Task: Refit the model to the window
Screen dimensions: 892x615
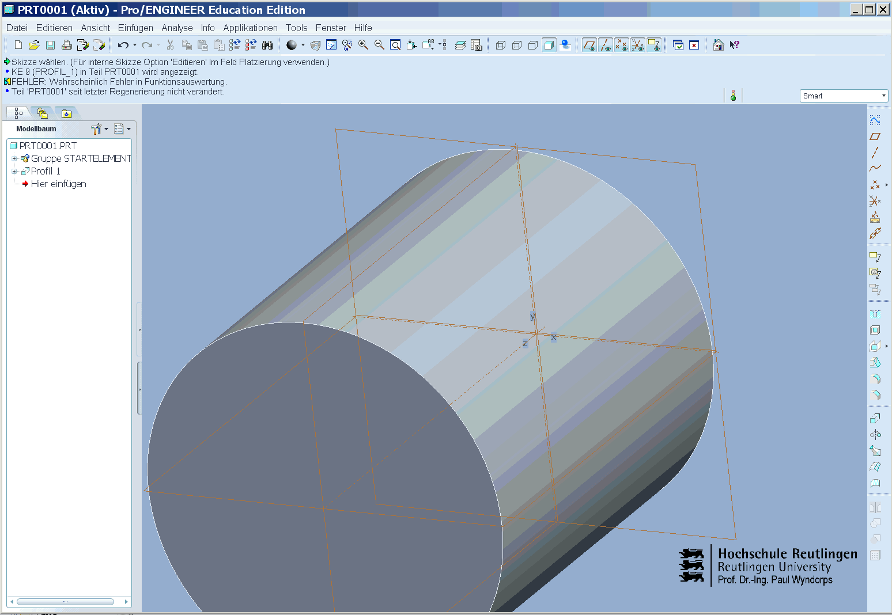Action: point(395,45)
